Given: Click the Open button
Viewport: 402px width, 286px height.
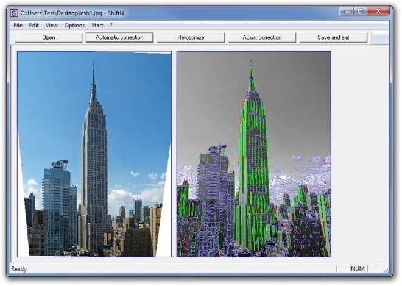Looking at the screenshot, I should (x=49, y=37).
